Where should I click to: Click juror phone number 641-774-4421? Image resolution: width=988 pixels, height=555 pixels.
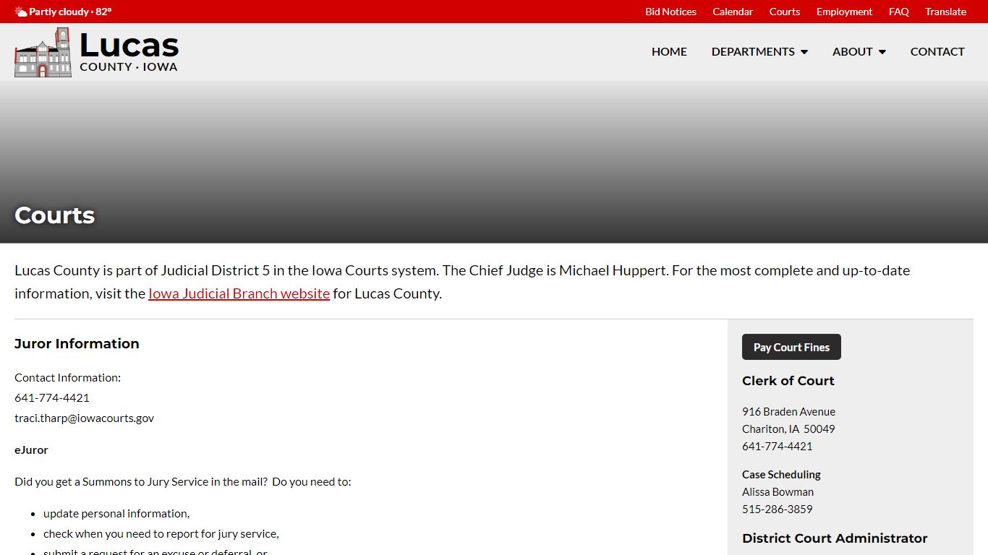point(52,397)
